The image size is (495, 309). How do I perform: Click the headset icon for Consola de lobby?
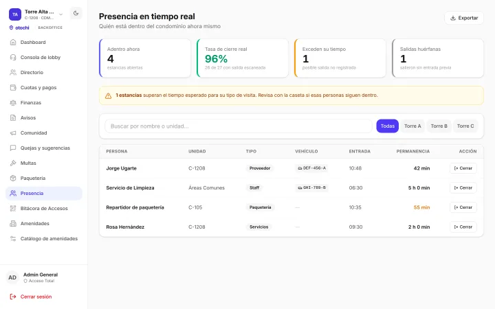pyautogui.click(x=13, y=58)
